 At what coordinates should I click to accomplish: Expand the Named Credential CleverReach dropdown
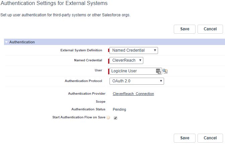click(x=126, y=60)
